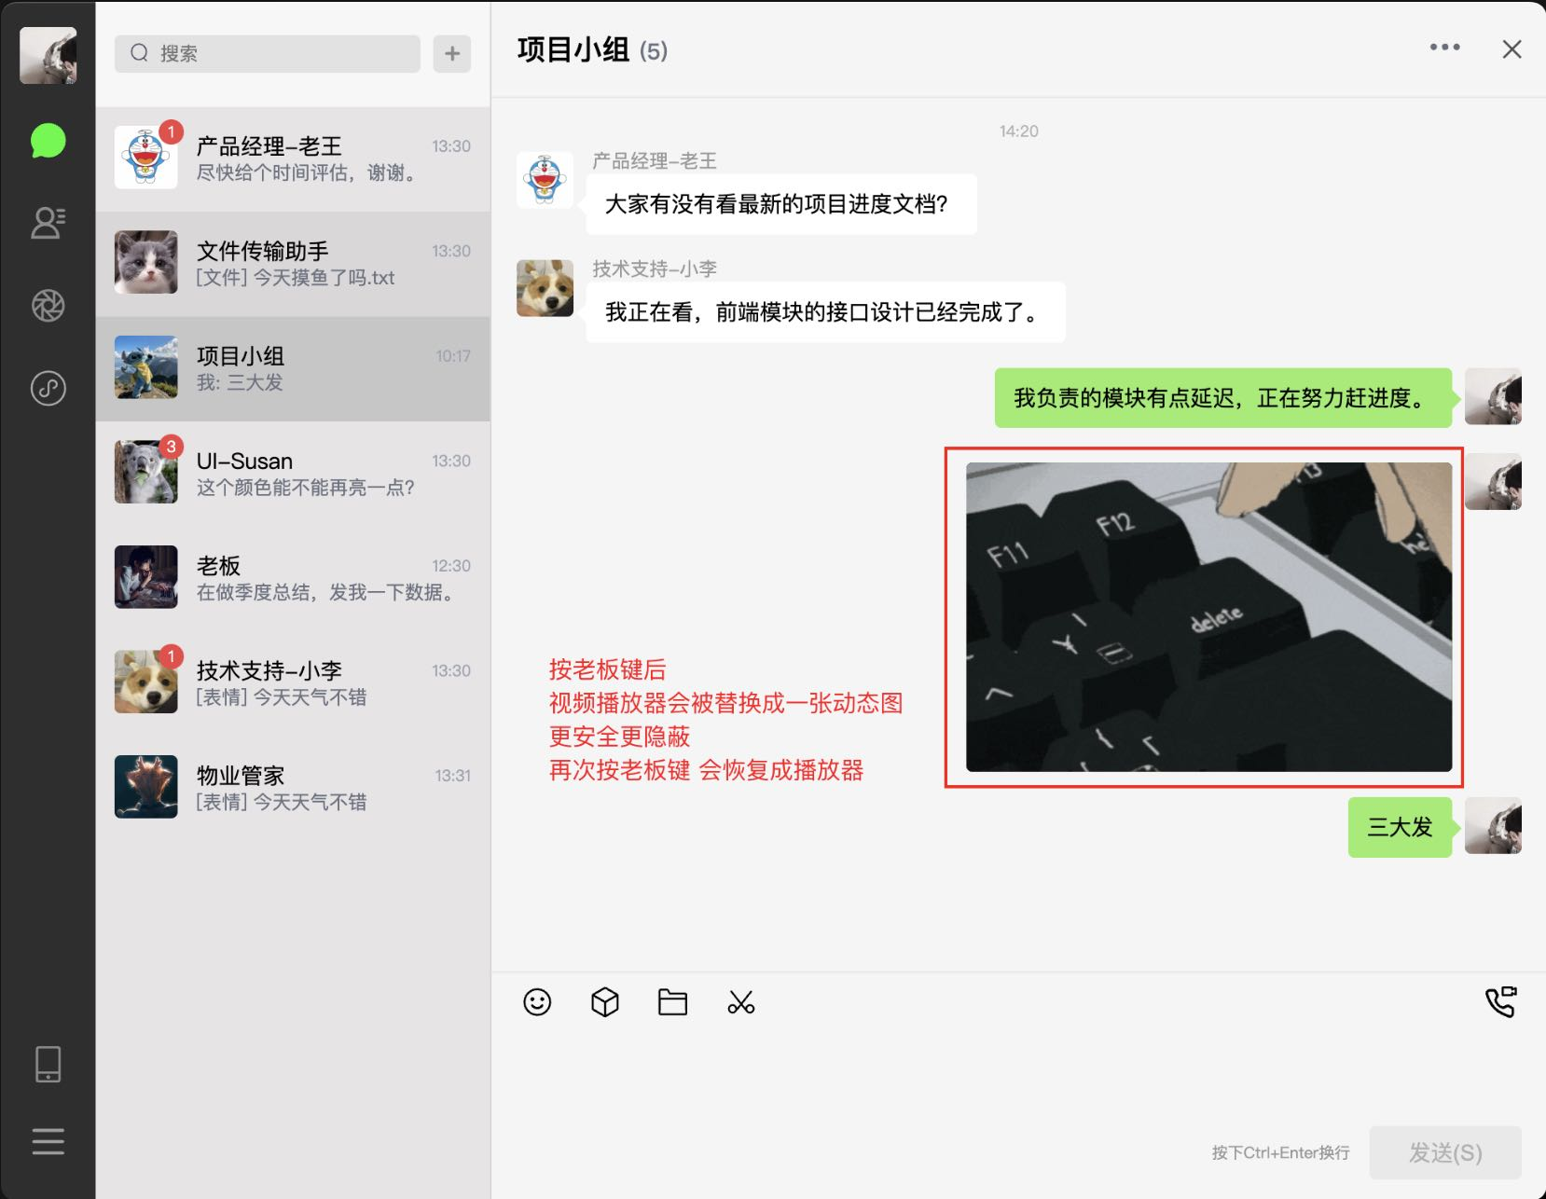Screen dimensions: 1546x1199
Task: Switch to the Chats sidebar icon
Action: (x=48, y=142)
